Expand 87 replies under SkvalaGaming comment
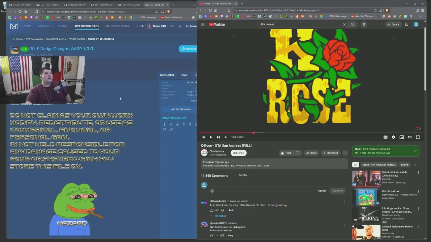This screenshot has width=431, height=242. click(x=219, y=216)
